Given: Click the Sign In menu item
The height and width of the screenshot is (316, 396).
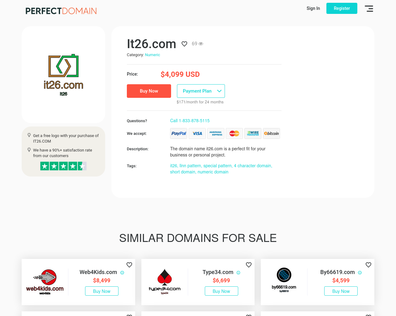Looking at the screenshot, I should tap(313, 8).
